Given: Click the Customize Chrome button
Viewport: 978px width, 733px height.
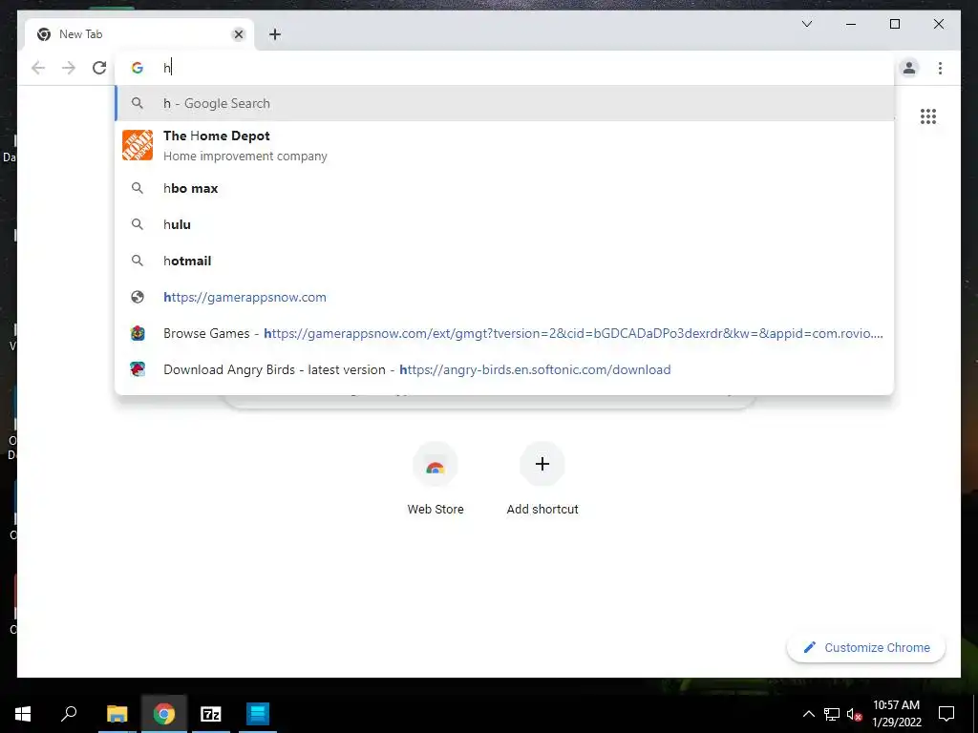Looking at the screenshot, I should click(866, 648).
